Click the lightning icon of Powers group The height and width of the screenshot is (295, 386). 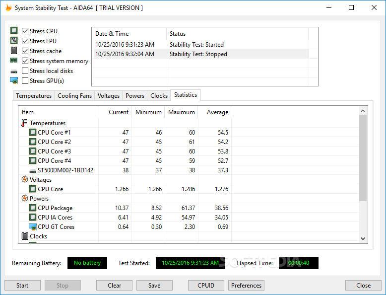(x=25, y=198)
